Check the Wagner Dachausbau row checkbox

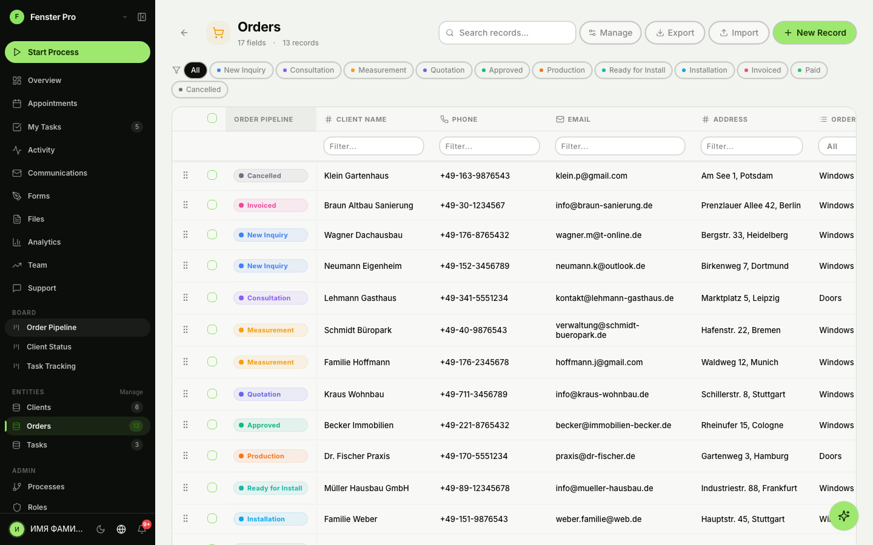click(x=212, y=234)
